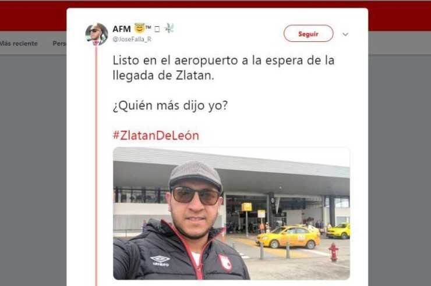Follow the account with the Seguir button
431x286 pixels.
tap(309, 34)
